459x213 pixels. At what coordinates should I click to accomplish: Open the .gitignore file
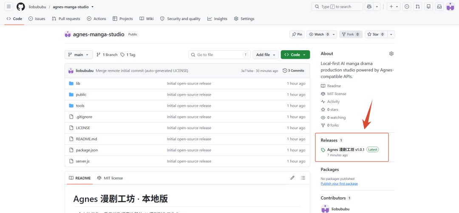[84, 117]
